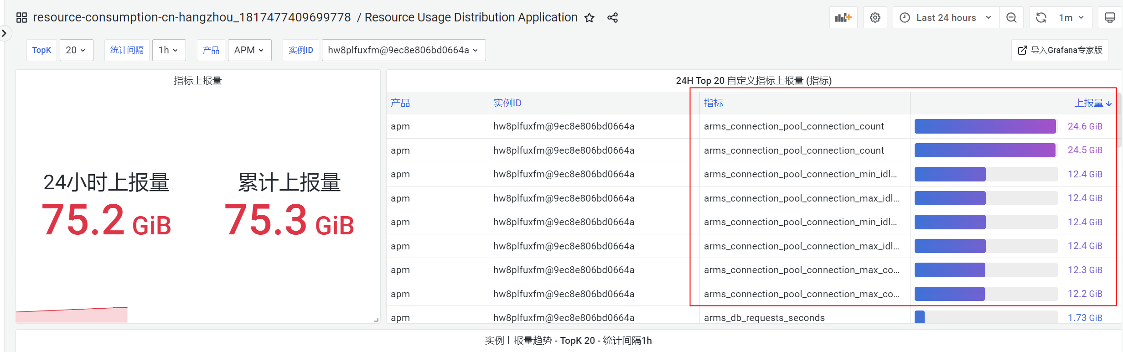Click the 实例ID variable label in the filter bar

pyautogui.click(x=300, y=50)
